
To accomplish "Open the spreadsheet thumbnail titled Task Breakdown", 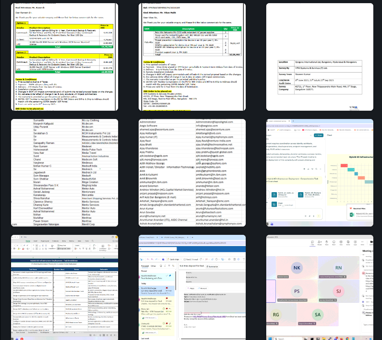I will (x=64, y=287).
